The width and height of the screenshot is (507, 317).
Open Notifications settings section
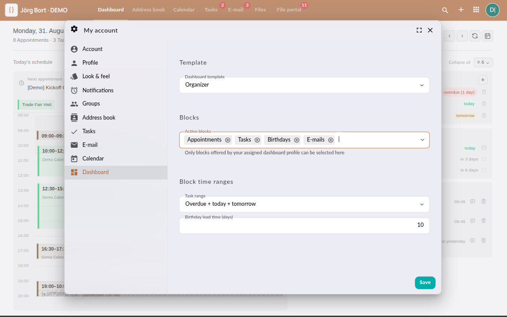(x=116, y=90)
